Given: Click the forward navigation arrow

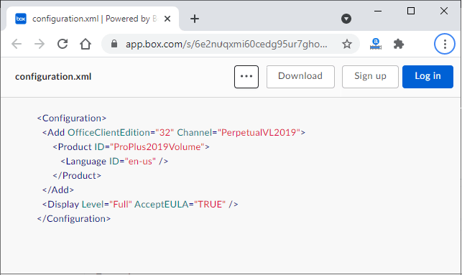Looking at the screenshot, I should 40,45.
